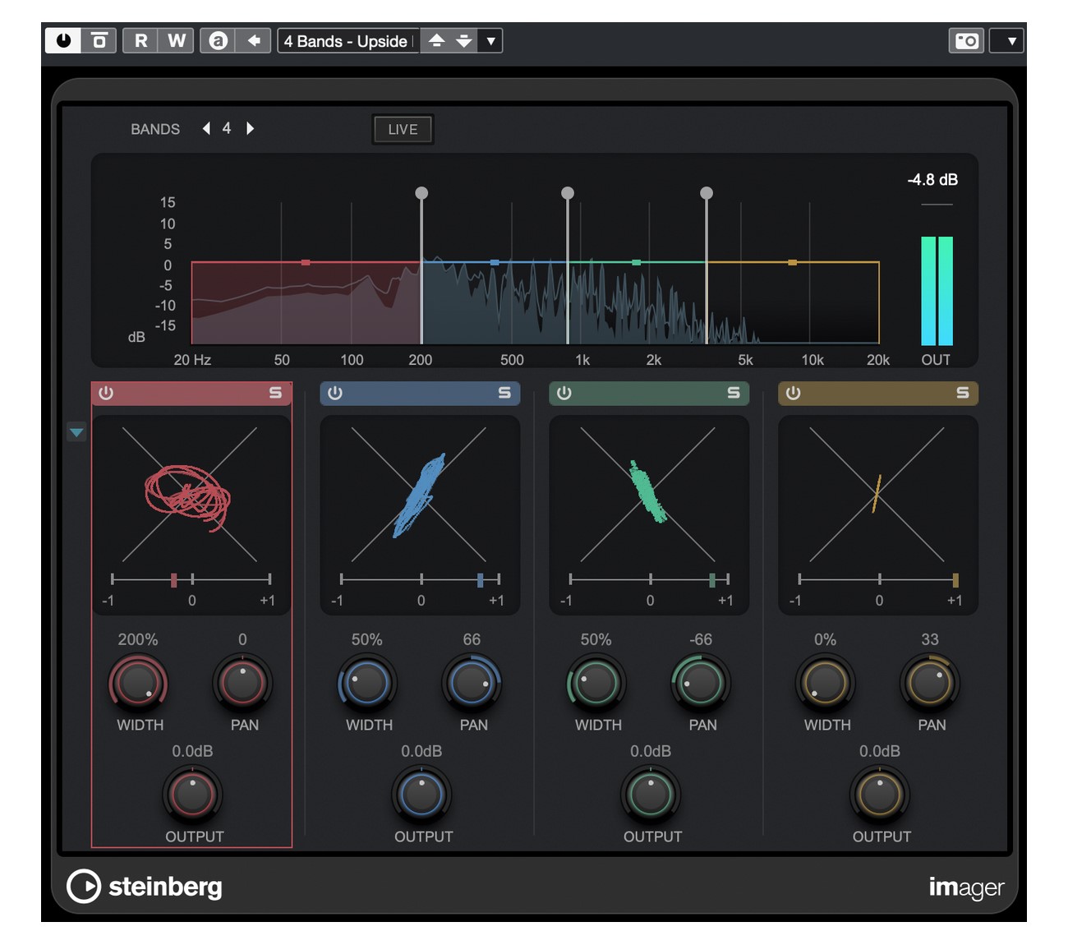
Task: Click the yellow band PAN knob
Action: click(930, 683)
